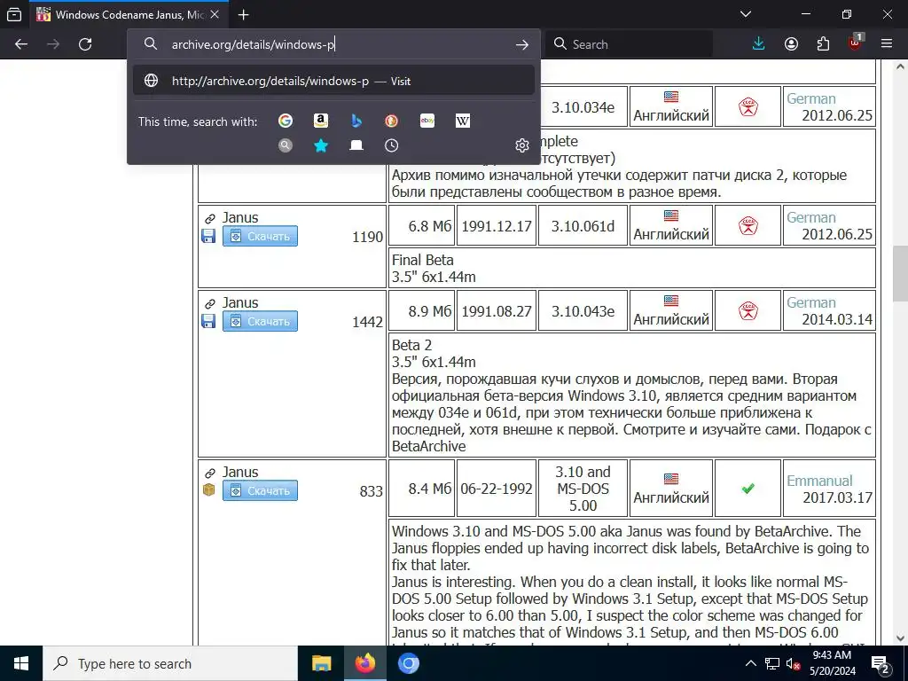Image resolution: width=908 pixels, height=681 pixels.
Task: Search with eBay from the address bar
Action: point(427,121)
